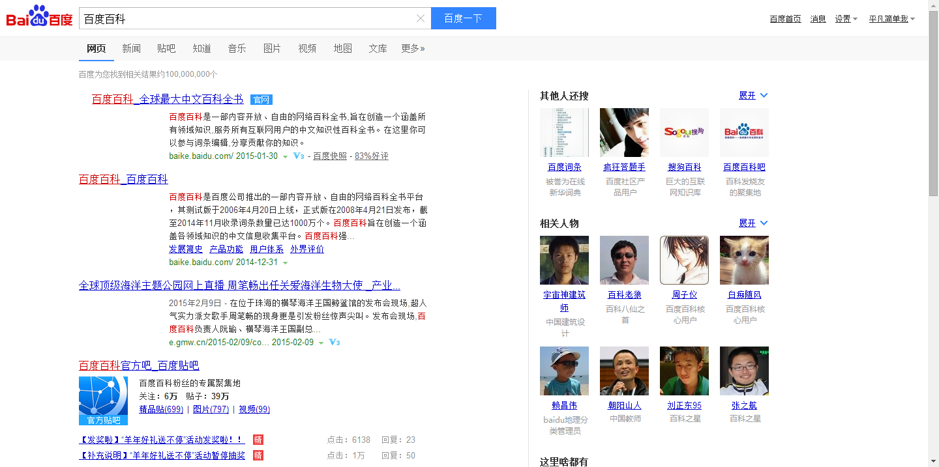Expand the 其他人还搜 section
939x467 pixels.
(x=753, y=96)
